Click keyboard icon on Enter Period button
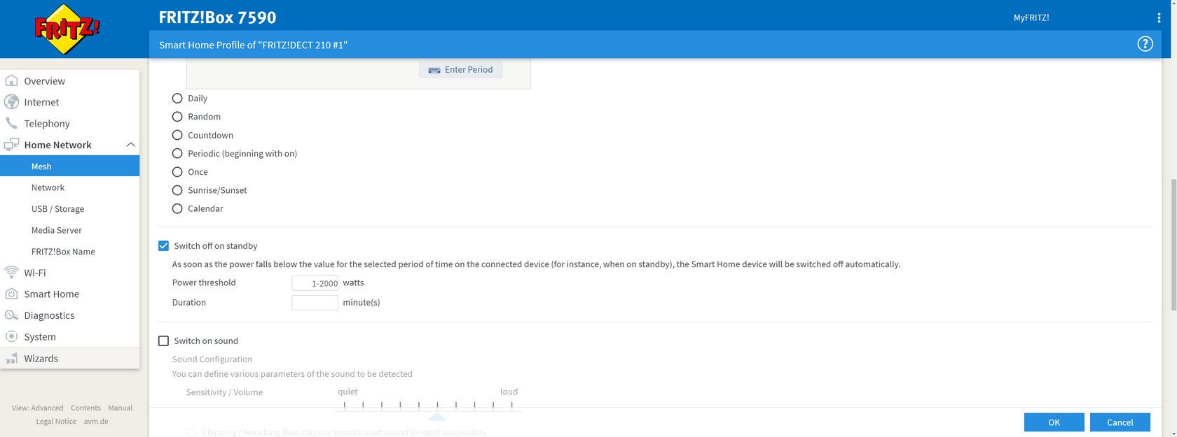The height and width of the screenshot is (437, 1177). click(x=434, y=70)
